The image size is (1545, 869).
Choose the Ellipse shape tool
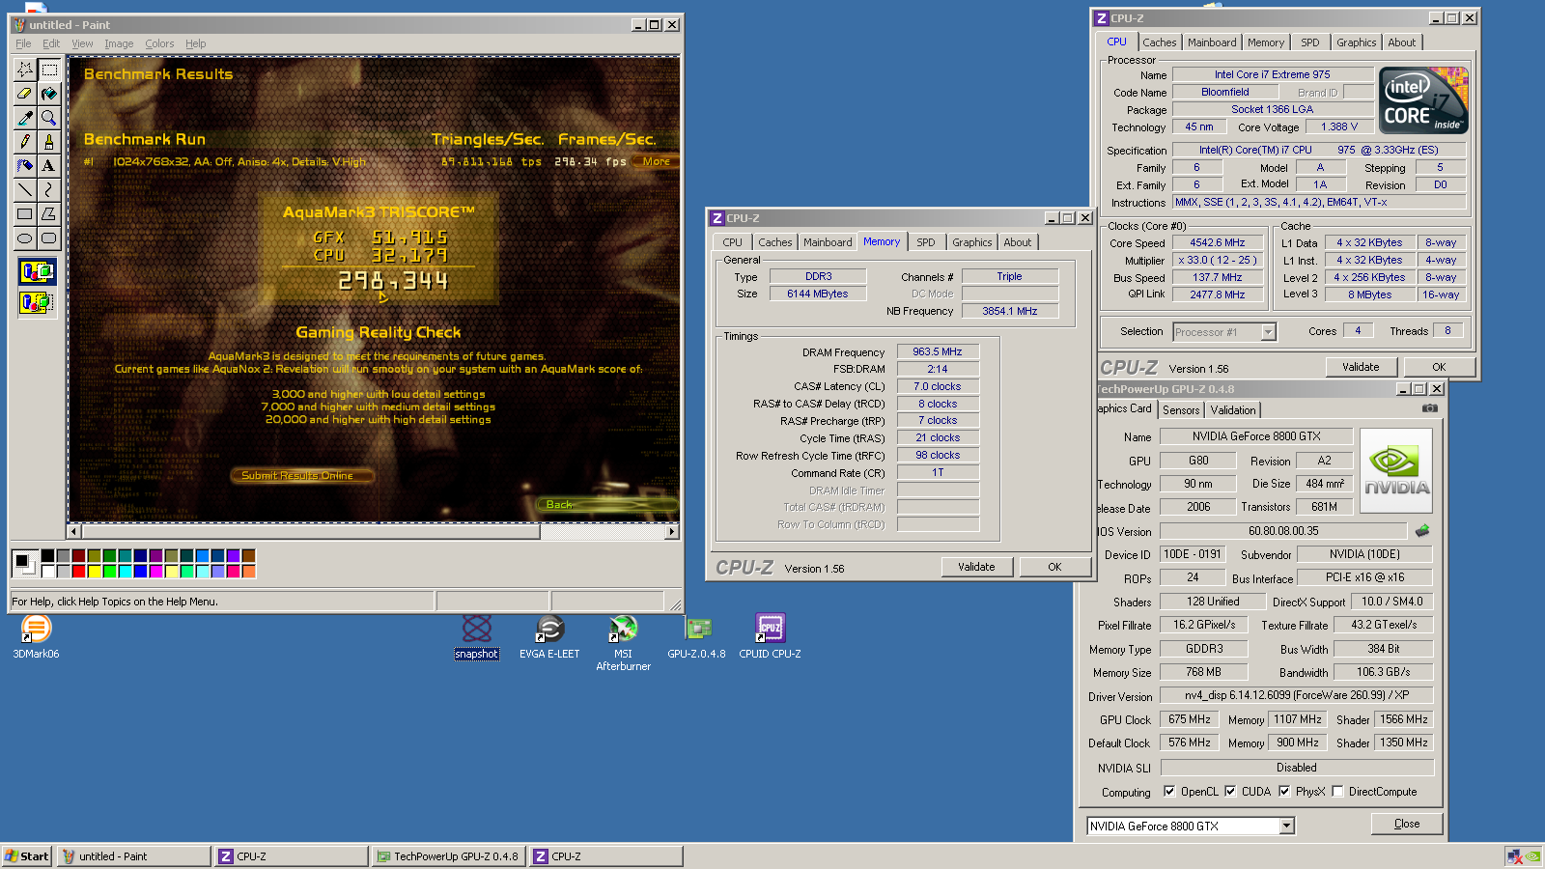[25, 238]
